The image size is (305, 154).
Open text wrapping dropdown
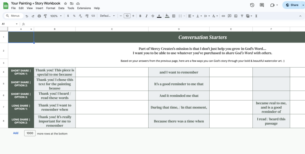pyautogui.click(x=207, y=16)
